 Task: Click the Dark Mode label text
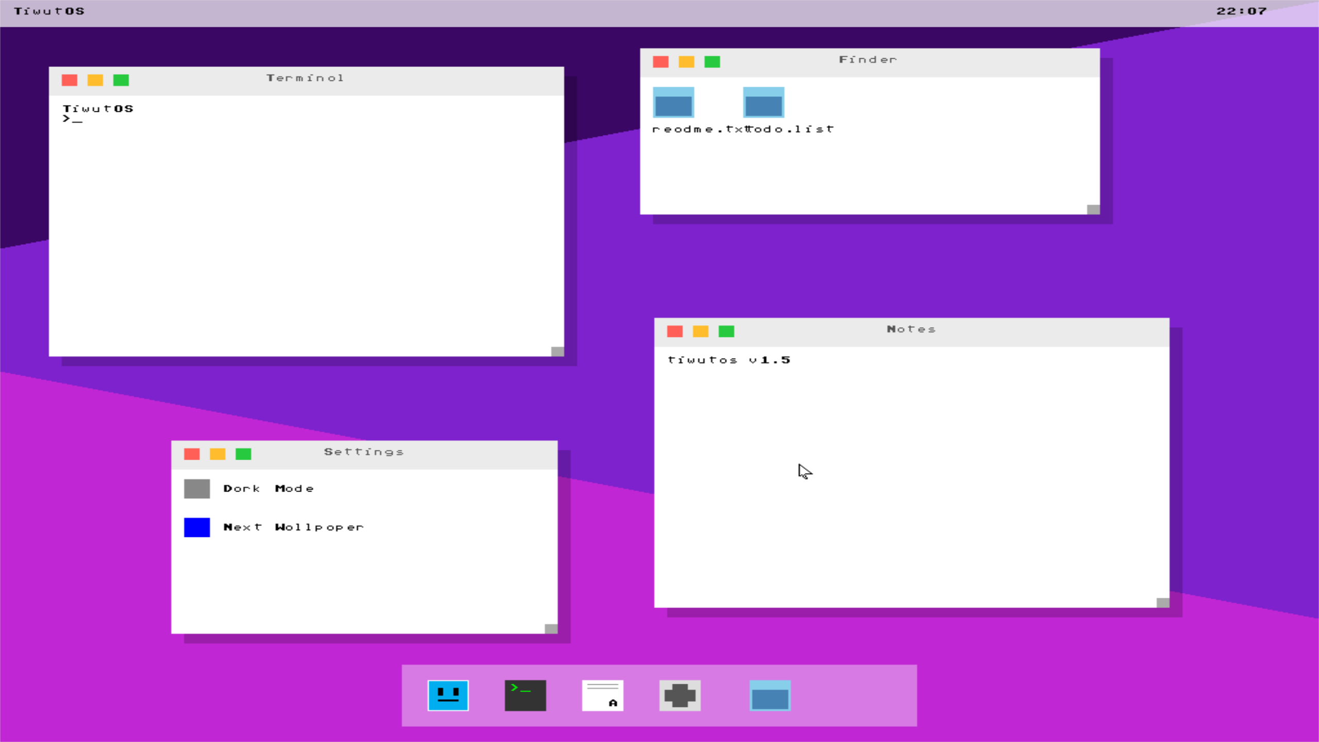[x=268, y=488]
